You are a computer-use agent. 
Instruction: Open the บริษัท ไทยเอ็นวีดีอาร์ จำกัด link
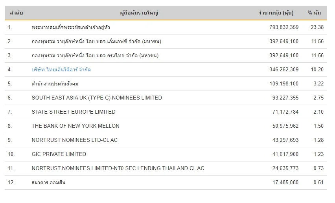click(61, 70)
